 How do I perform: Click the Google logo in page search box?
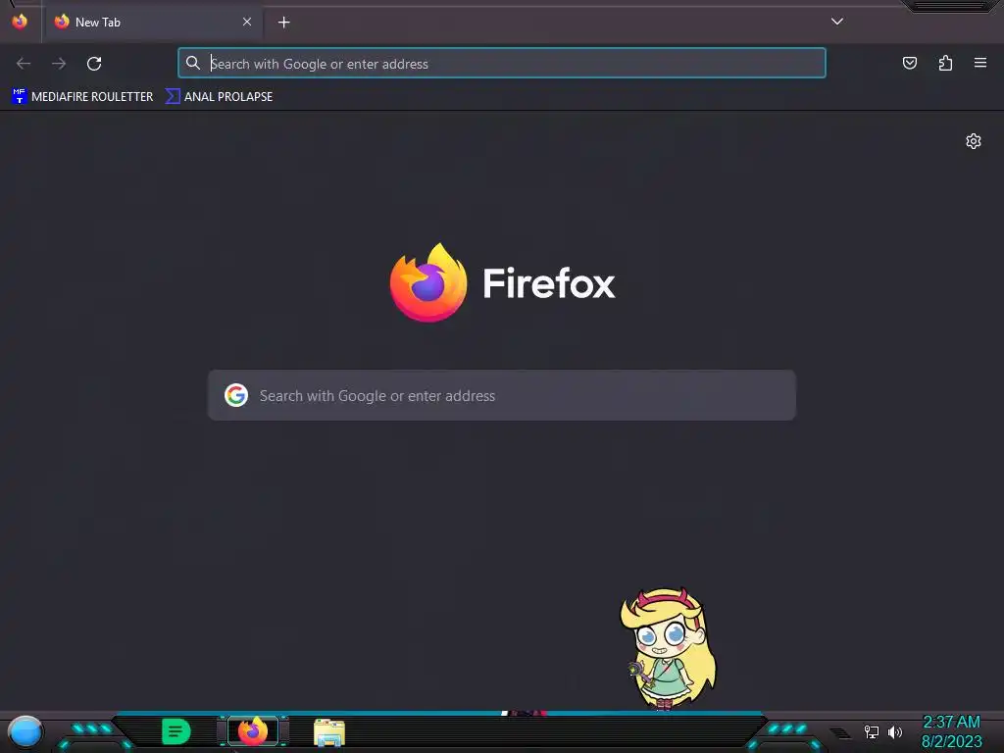(236, 395)
